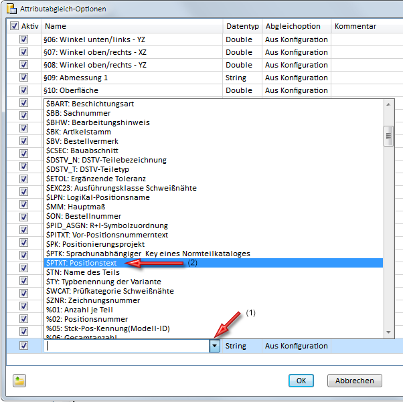Click Double datatype for §07 row
This screenshot has height=402, width=403.
click(242, 52)
